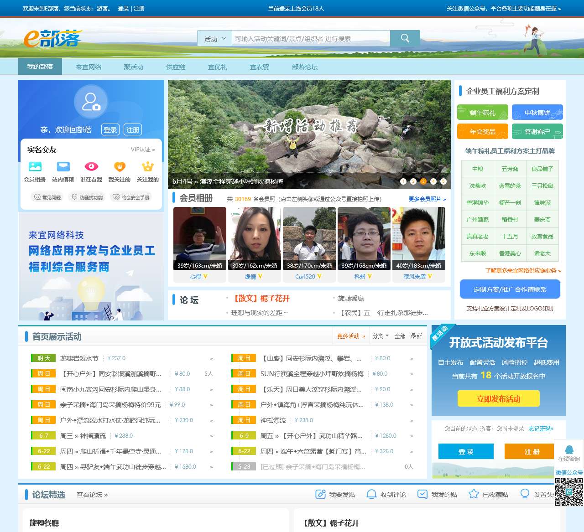Select carousel slide indicator 2
The image size is (584, 532).
coord(413,181)
